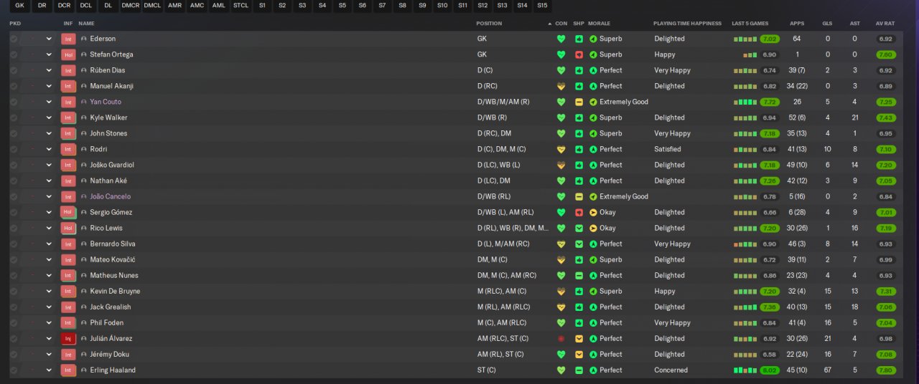Sort by the MORALE column header
919x384 pixels.
click(598, 24)
